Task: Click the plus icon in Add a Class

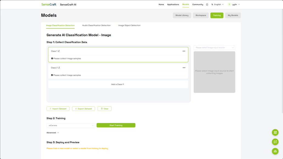Action: pyautogui.click(x=123, y=84)
